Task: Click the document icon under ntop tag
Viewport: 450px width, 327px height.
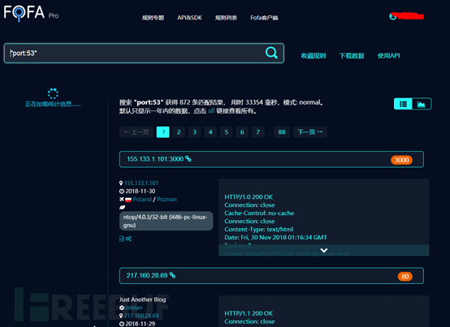Action: 122,239
